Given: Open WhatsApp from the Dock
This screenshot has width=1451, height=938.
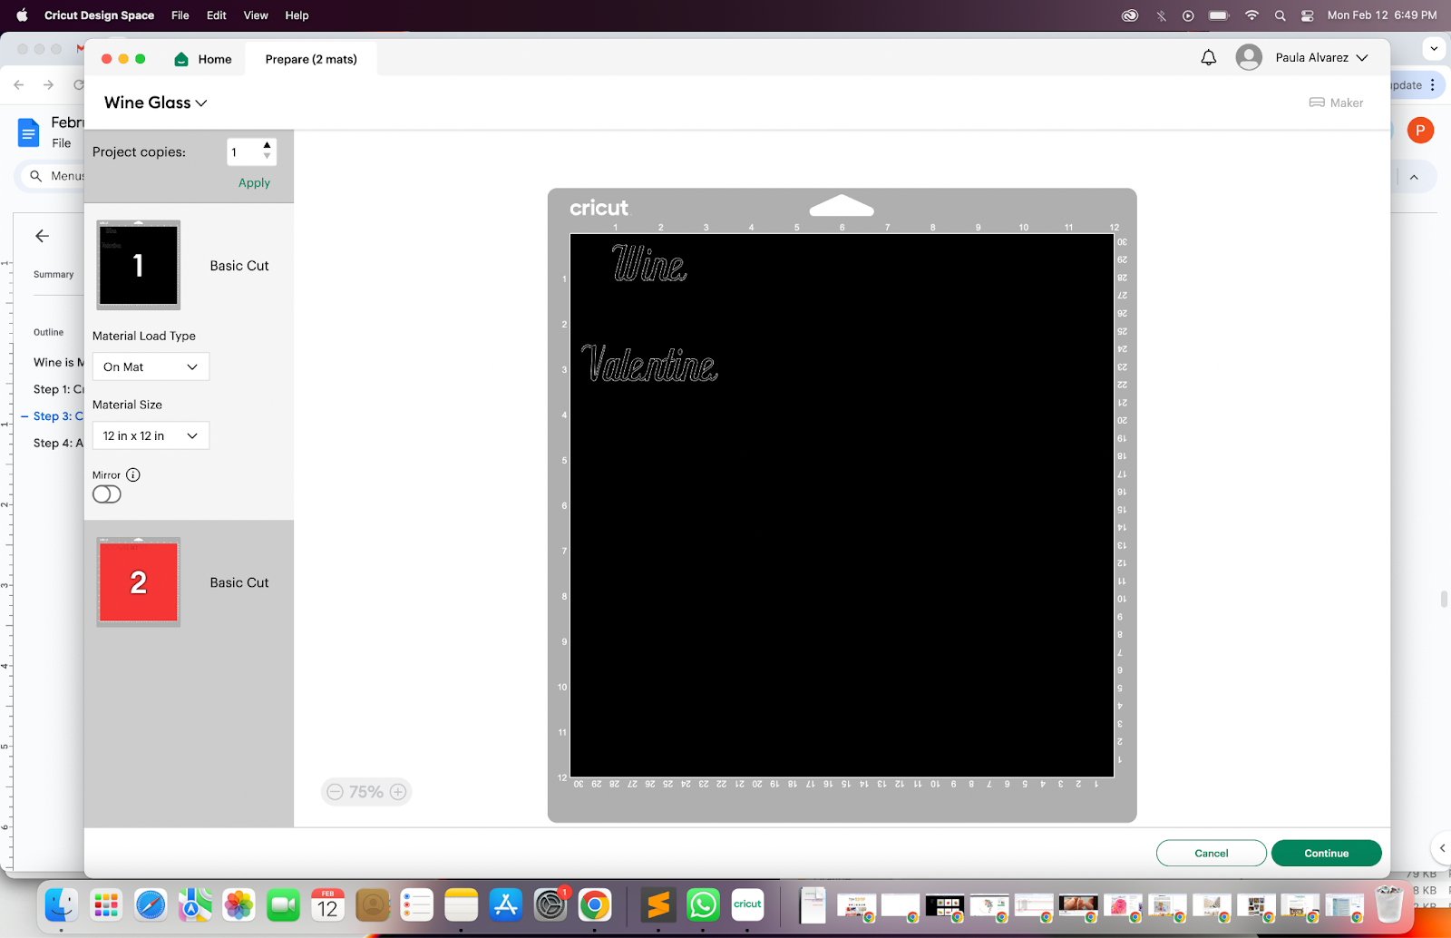Looking at the screenshot, I should tap(703, 904).
